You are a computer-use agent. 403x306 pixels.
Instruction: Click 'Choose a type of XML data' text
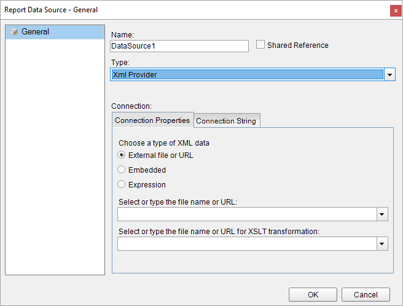[163, 143]
